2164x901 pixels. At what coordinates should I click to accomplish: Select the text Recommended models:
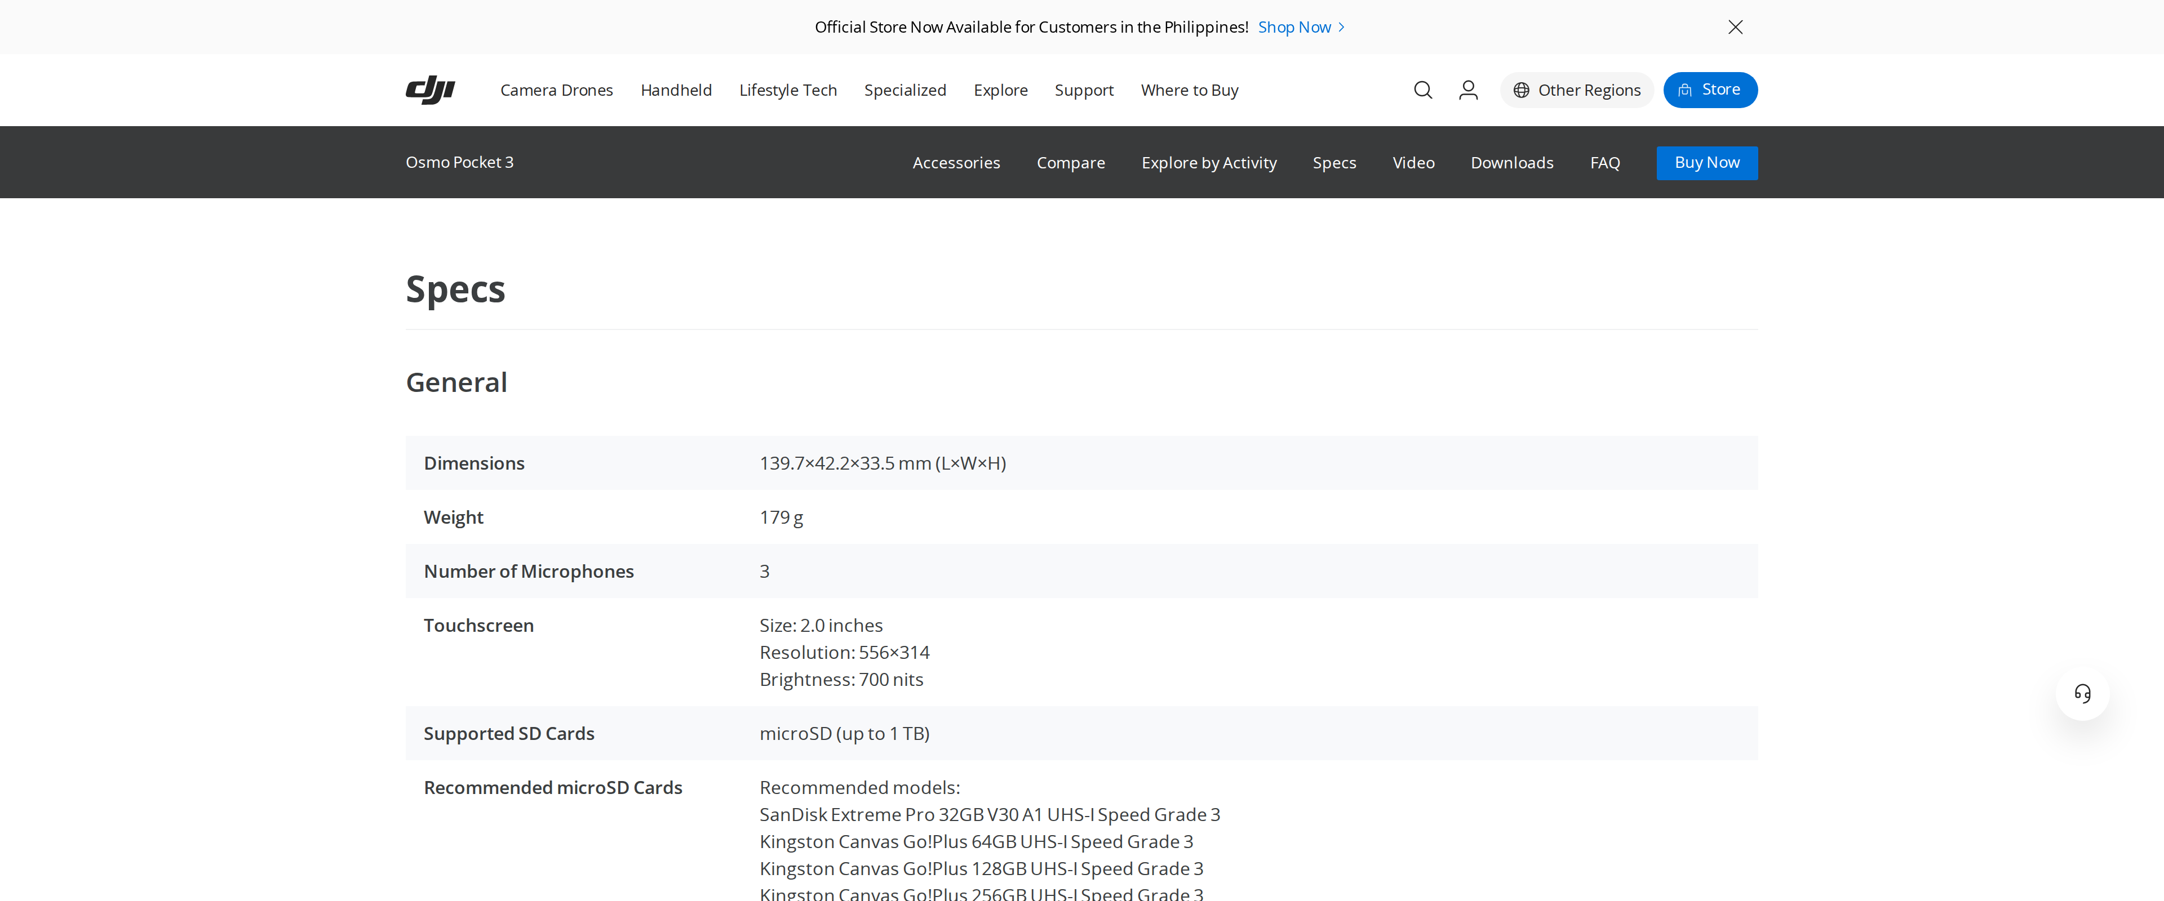[x=859, y=788]
